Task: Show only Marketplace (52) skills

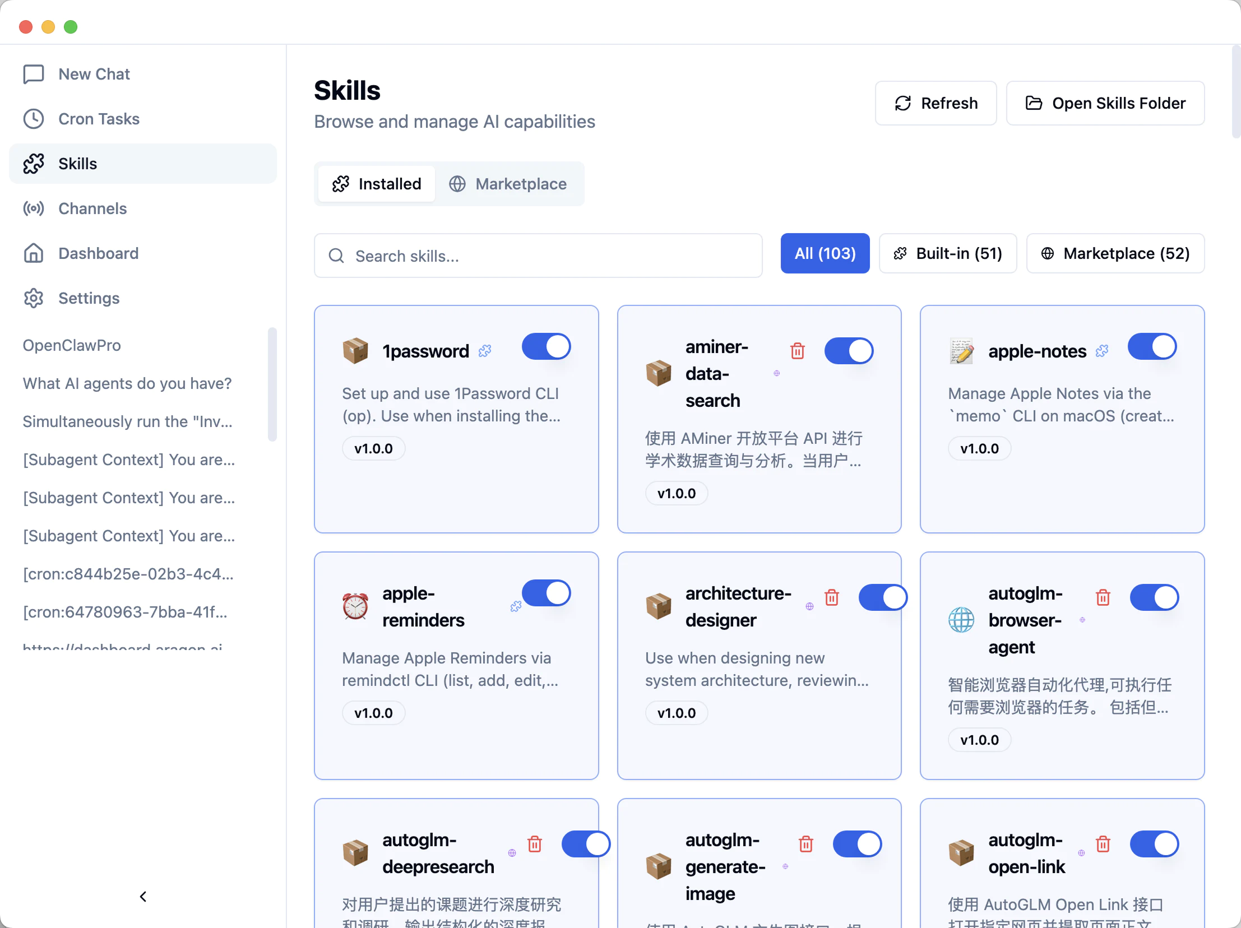Action: (1115, 253)
